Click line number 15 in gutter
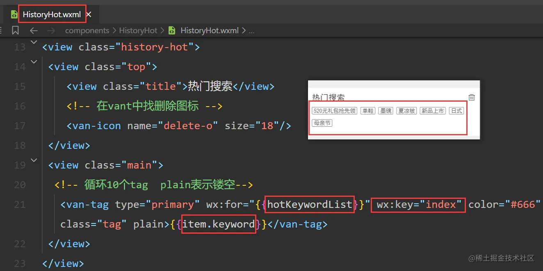The width and height of the screenshot is (543, 271). pyautogui.click(x=20, y=87)
